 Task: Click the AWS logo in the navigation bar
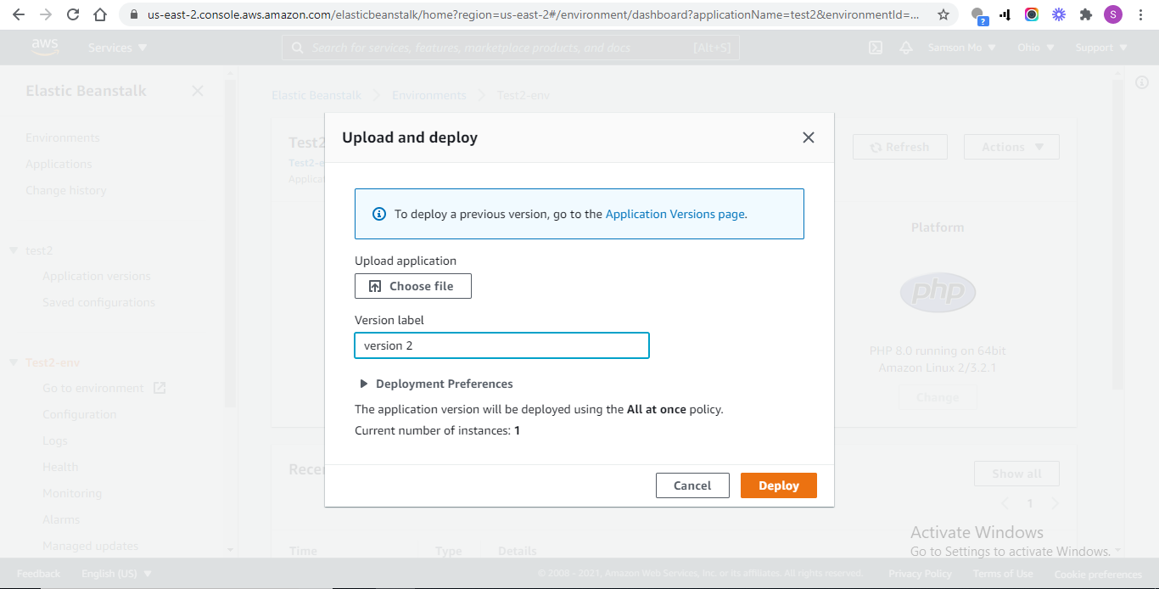44,47
